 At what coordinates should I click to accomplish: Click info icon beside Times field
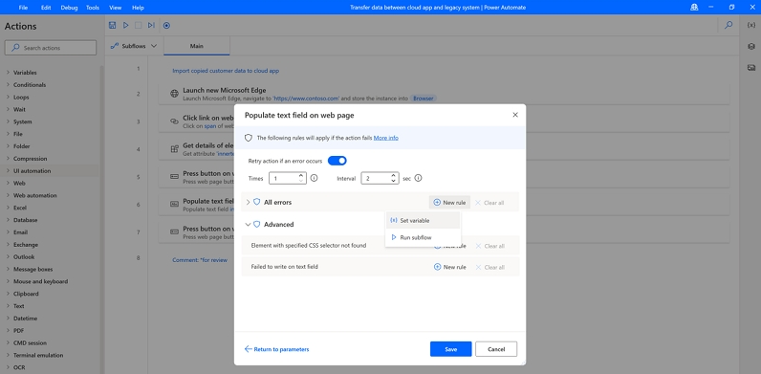tap(314, 178)
